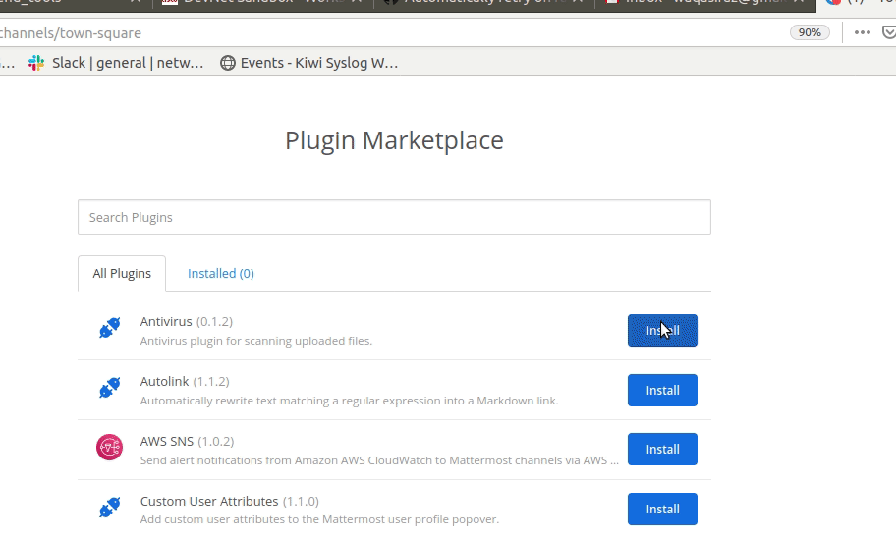Click the Antivirus version (0.1.2) label
Image resolution: width=896 pixels, height=538 pixels.
pyautogui.click(x=214, y=322)
